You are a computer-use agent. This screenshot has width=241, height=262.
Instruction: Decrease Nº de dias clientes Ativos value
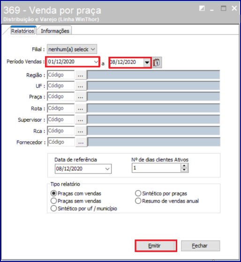click(184, 170)
